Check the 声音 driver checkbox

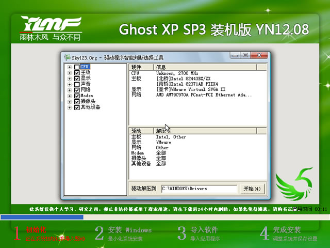(77, 84)
